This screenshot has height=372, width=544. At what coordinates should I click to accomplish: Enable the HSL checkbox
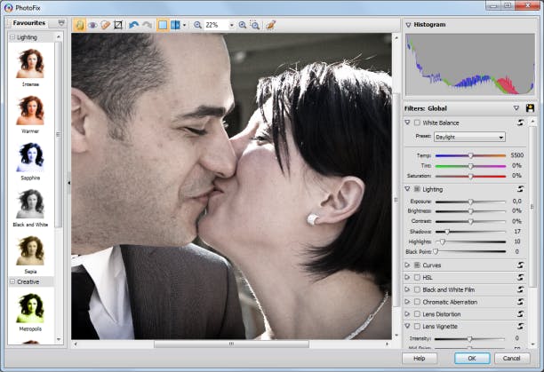point(417,277)
